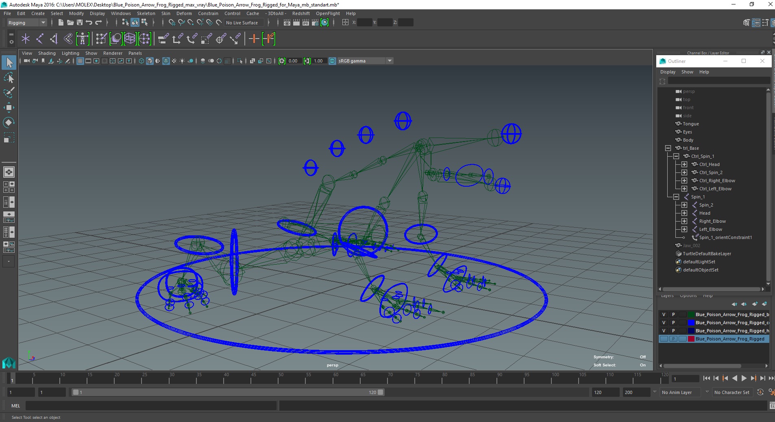Click the HumanIK character shelf icon
The width and height of the screenshot is (775, 422).
click(83, 39)
